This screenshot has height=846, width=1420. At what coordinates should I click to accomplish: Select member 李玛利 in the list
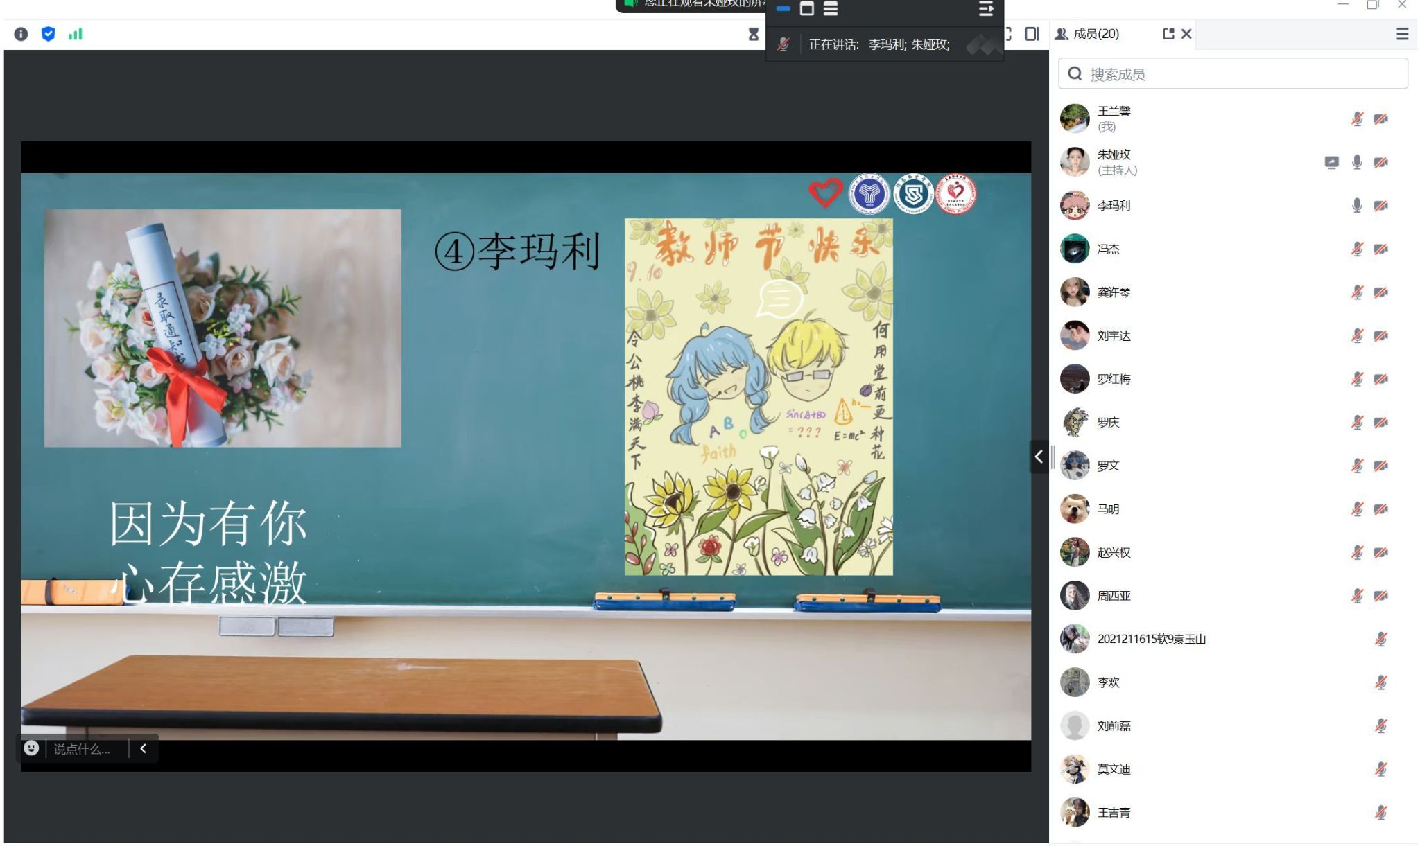tap(1114, 206)
